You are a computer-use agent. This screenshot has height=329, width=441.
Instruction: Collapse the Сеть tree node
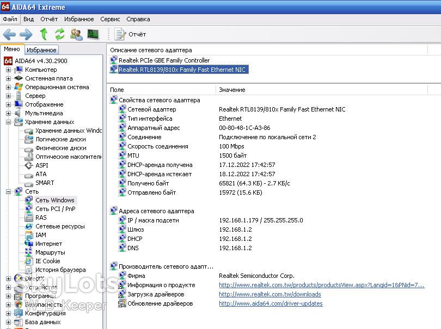pos(8,191)
